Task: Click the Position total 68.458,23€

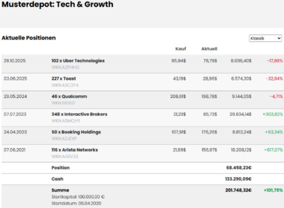Action: click(x=239, y=168)
